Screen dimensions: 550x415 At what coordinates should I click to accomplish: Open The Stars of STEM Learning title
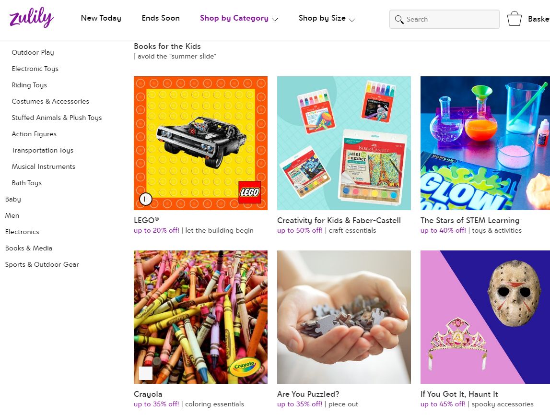(x=470, y=220)
